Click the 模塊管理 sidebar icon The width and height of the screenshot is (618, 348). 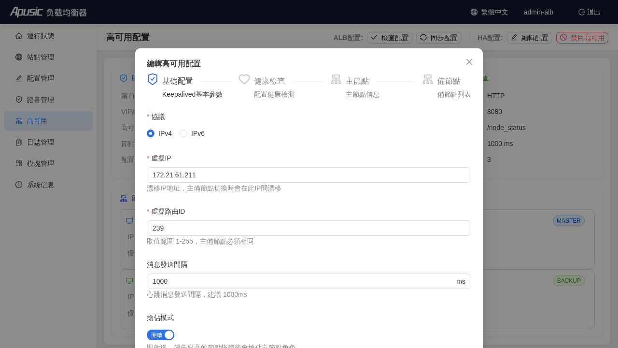[19, 163]
